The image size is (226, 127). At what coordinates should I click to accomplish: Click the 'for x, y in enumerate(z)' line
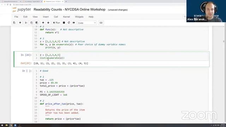(83, 44)
